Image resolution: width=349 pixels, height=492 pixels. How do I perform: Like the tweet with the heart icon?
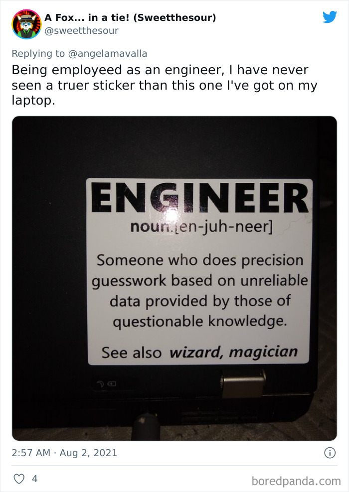(x=19, y=479)
